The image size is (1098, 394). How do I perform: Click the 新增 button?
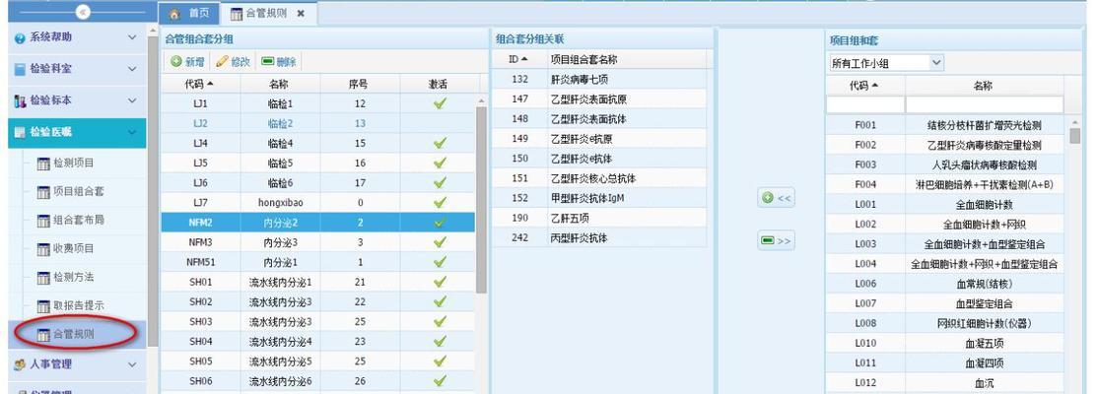[x=187, y=62]
